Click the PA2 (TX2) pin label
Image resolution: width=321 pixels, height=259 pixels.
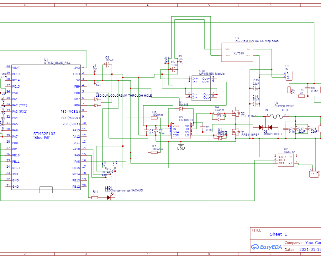click(x=20, y=105)
